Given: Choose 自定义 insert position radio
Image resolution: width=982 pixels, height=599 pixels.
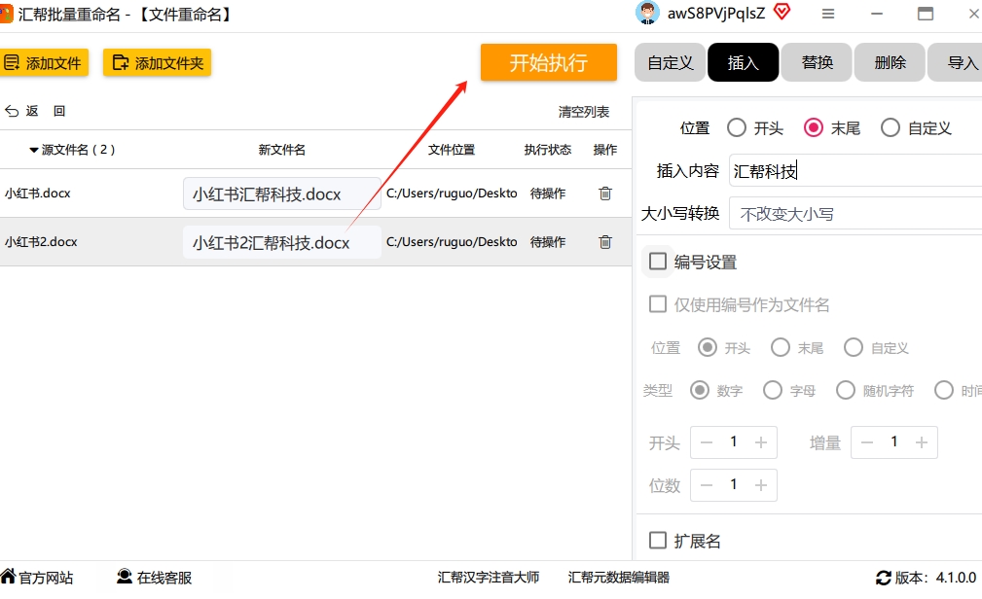Looking at the screenshot, I should (x=890, y=128).
